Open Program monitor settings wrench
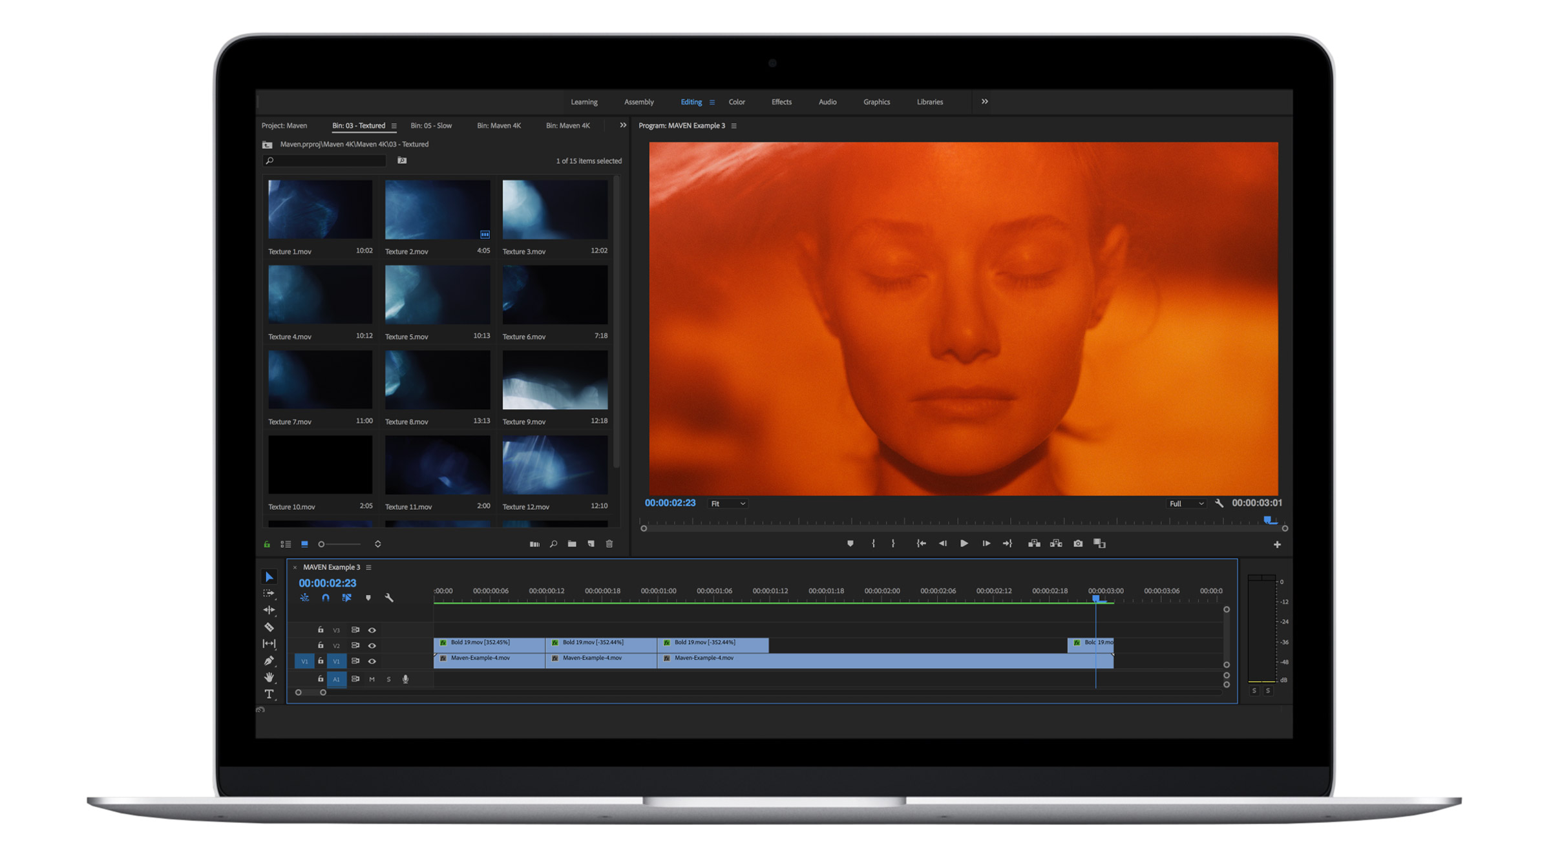1551x856 pixels. [x=1219, y=503]
